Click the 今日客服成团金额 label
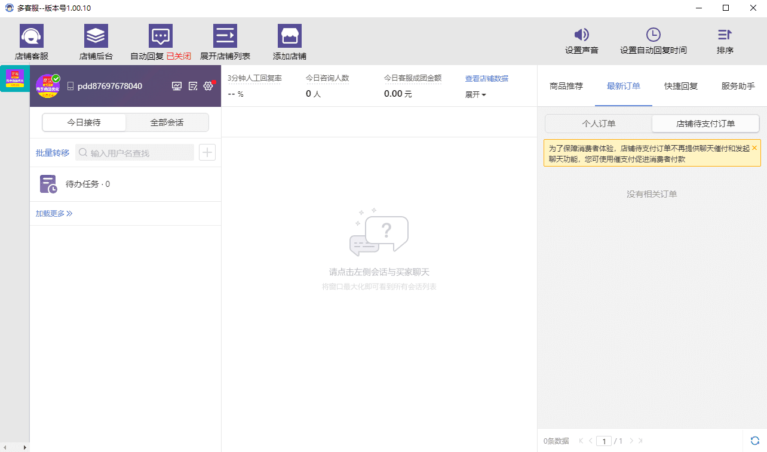The width and height of the screenshot is (767, 452). pos(413,78)
